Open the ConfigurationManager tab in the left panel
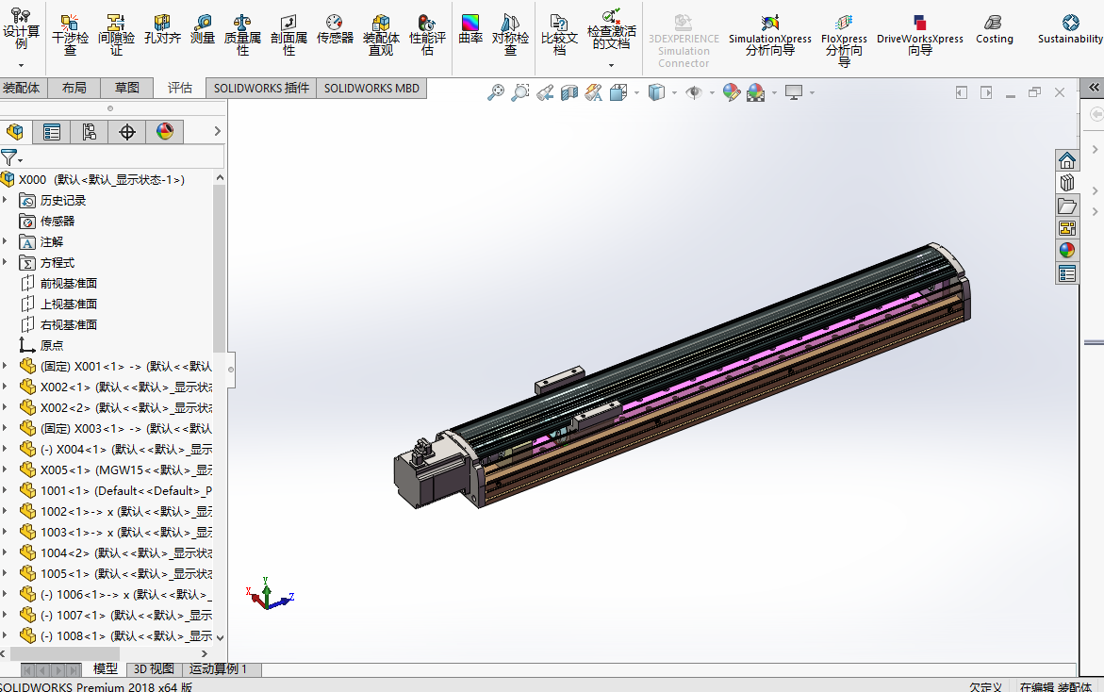 89,132
